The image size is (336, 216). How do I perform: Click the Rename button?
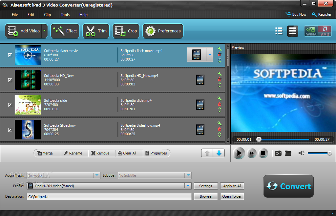click(73, 153)
